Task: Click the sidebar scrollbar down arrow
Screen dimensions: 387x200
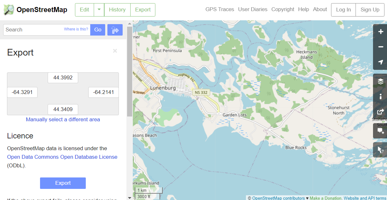Action: pyautogui.click(x=129, y=197)
